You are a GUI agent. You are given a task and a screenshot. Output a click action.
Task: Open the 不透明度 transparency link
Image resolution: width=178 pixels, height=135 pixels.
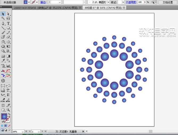pyautogui.click(x=131, y=2)
